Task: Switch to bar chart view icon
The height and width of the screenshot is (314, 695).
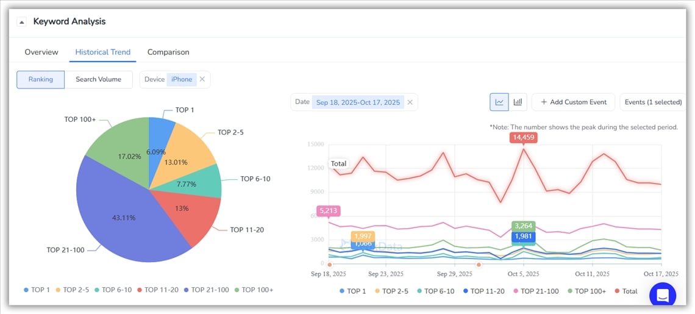Action: coord(518,102)
